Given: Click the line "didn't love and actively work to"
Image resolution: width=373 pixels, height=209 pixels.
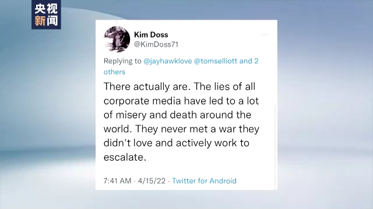Looking at the screenshot, I should [x=177, y=143].
